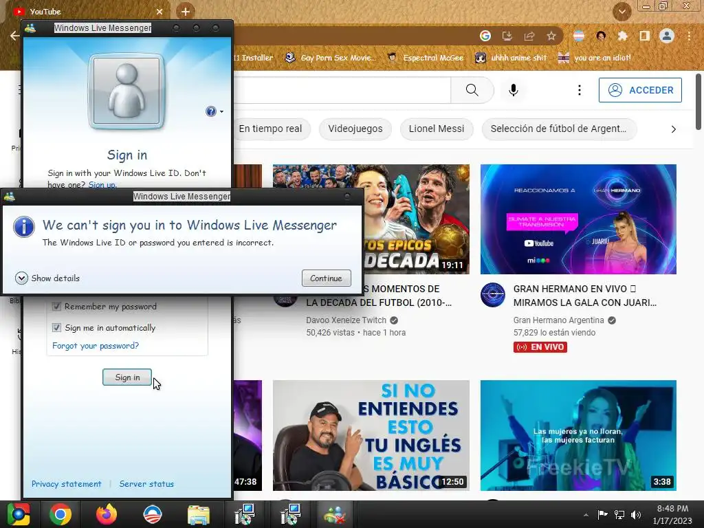
Task: Open Messenger help dropdown arrow
Action: tap(222, 111)
